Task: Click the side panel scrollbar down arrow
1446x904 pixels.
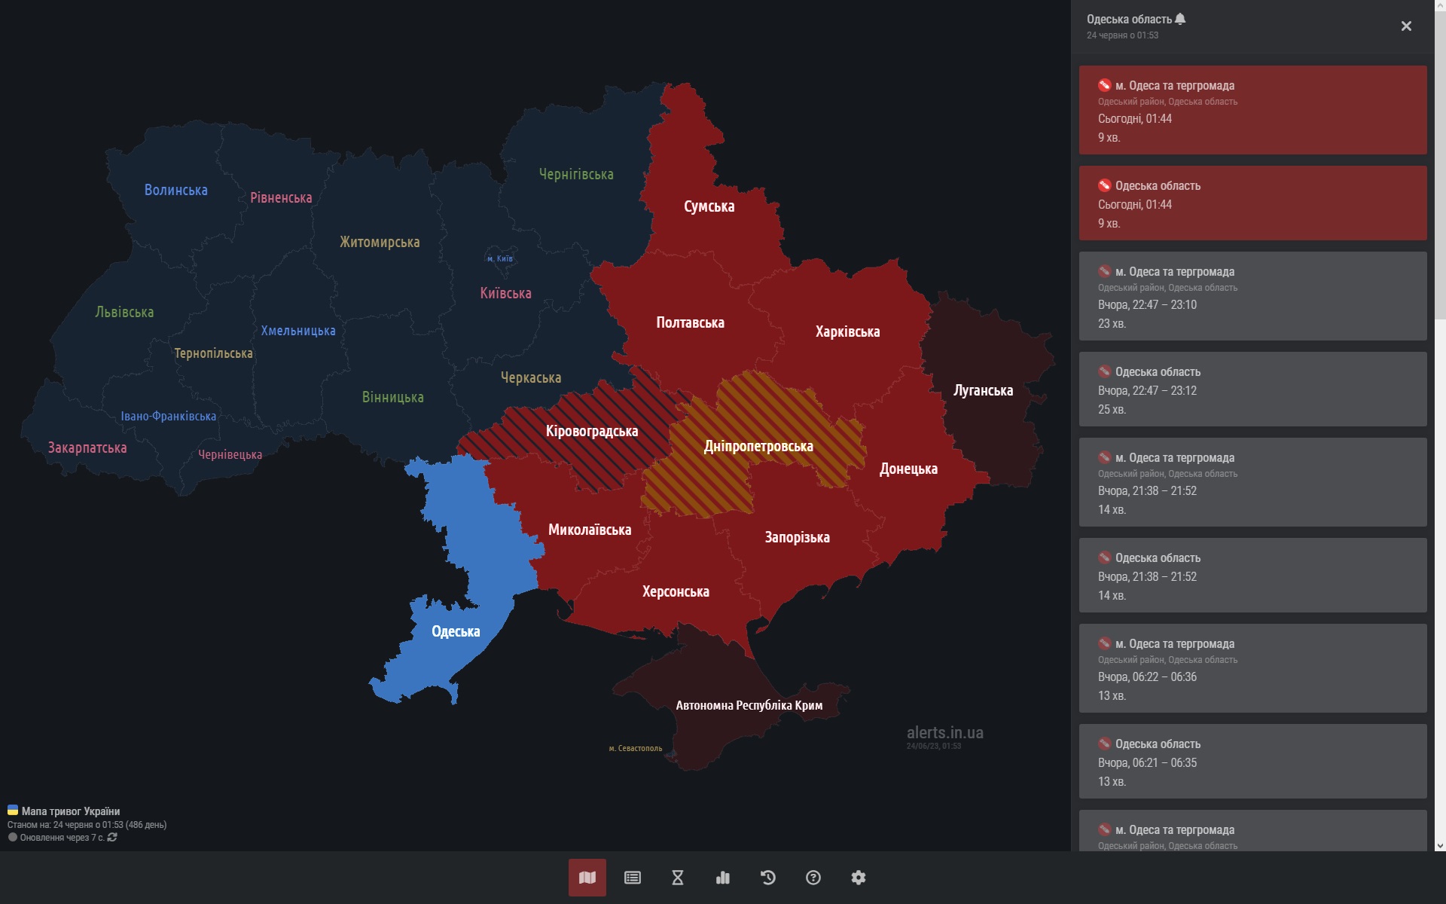Action: tap(1440, 846)
